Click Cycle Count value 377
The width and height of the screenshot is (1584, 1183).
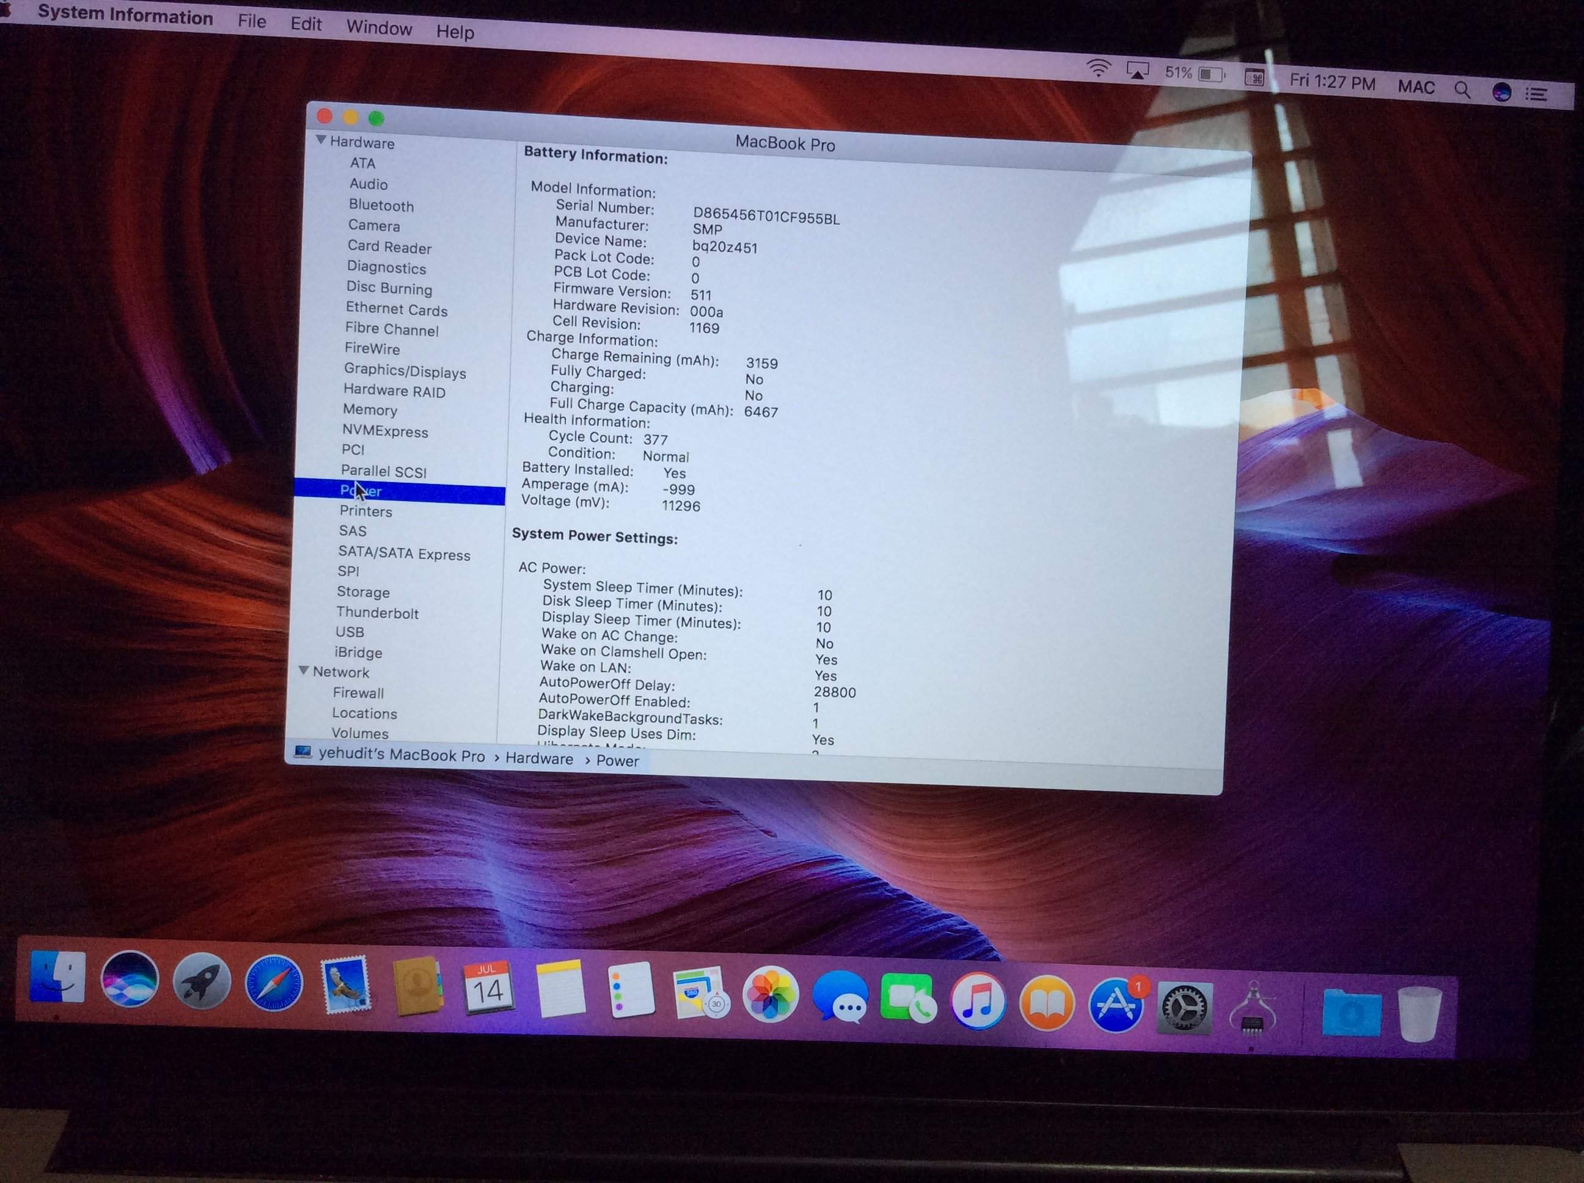[x=655, y=440]
